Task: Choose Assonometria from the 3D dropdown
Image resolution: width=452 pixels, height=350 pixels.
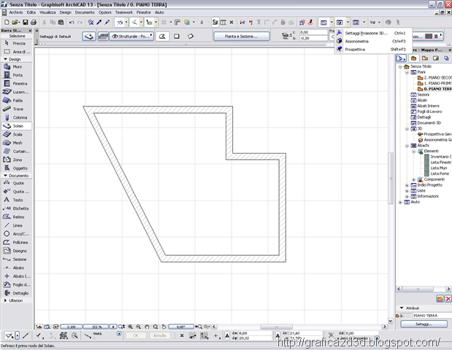Action: 374,41
